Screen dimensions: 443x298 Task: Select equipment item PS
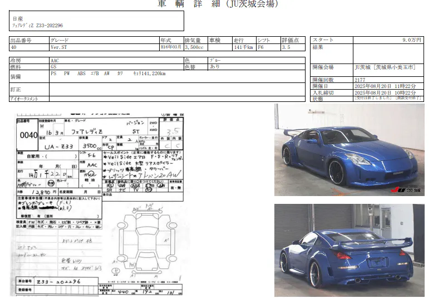point(53,74)
